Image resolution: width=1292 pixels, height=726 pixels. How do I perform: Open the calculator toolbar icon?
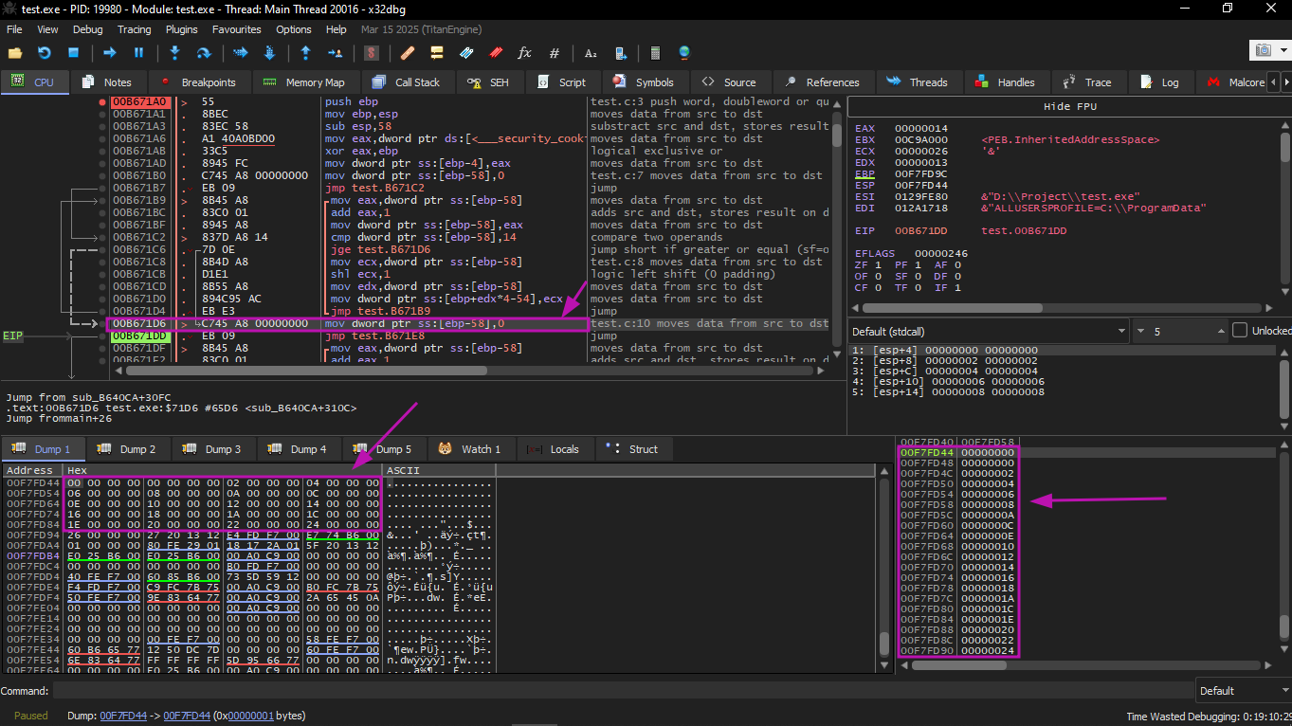pos(654,53)
